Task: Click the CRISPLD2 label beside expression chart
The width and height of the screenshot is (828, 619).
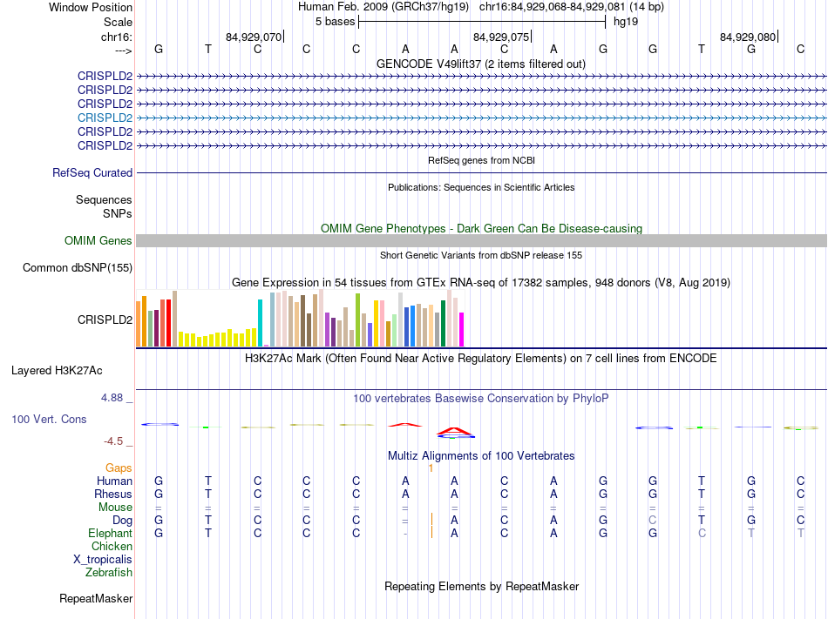Action: [105, 320]
